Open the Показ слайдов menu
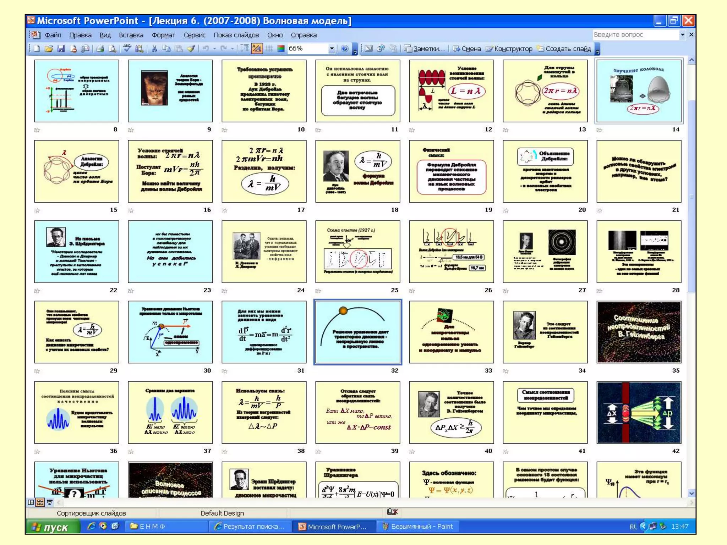 pos(236,35)
